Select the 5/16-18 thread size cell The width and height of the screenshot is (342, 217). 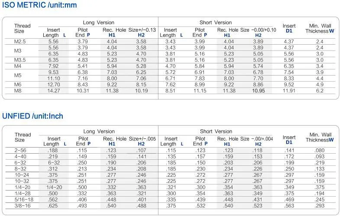click(x=23, y=199)
